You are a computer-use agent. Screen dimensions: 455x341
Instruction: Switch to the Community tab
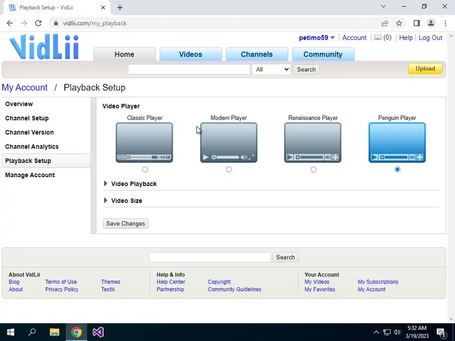(x=323, y=54)
